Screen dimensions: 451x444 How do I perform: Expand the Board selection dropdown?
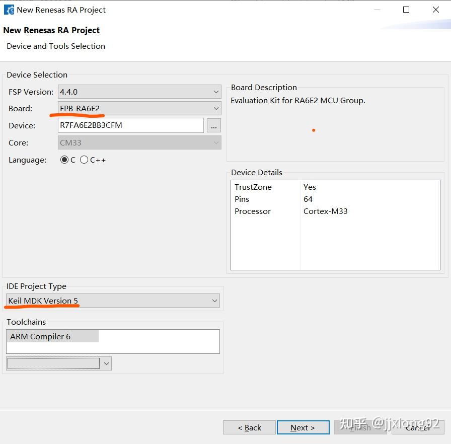[x=139, y=109]
